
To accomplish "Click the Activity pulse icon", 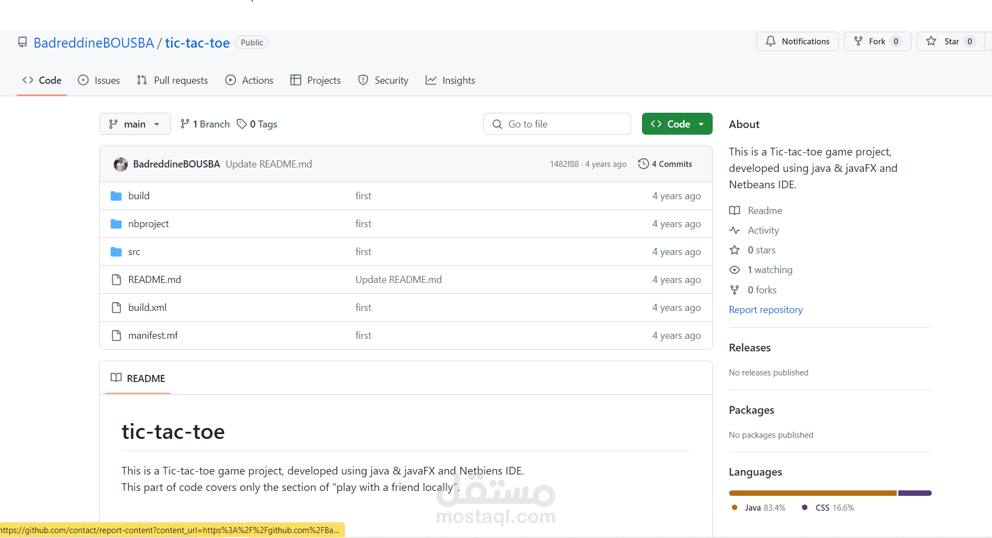I will [735, 230].
